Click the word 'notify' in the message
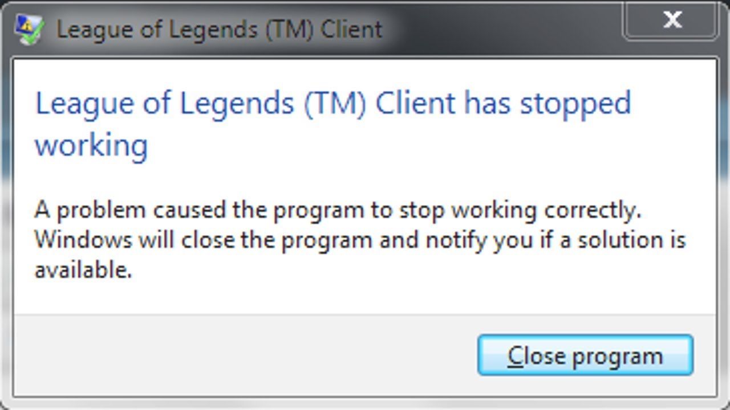 tap(456, 240)
